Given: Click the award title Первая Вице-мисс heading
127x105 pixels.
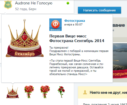Looking at the screenshot, I should pyautogui.click(x=77, y=38).
